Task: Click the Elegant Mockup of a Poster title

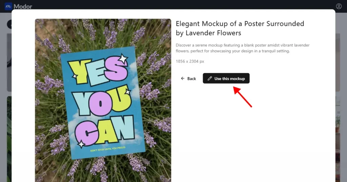Action: [x=240, y=28]
